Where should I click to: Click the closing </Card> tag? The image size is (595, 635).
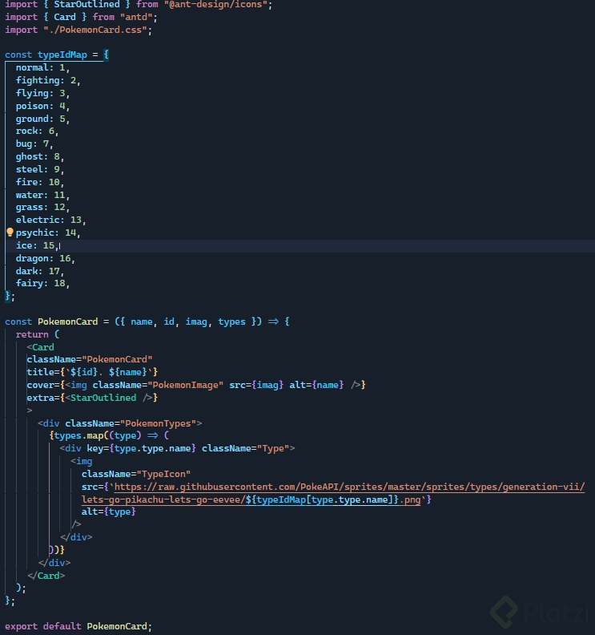[x=46, y=576]
